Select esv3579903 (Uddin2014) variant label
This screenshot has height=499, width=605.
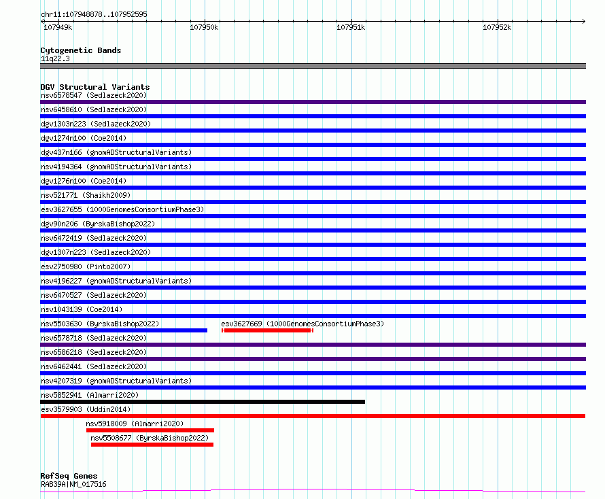[x=86, y=409]
